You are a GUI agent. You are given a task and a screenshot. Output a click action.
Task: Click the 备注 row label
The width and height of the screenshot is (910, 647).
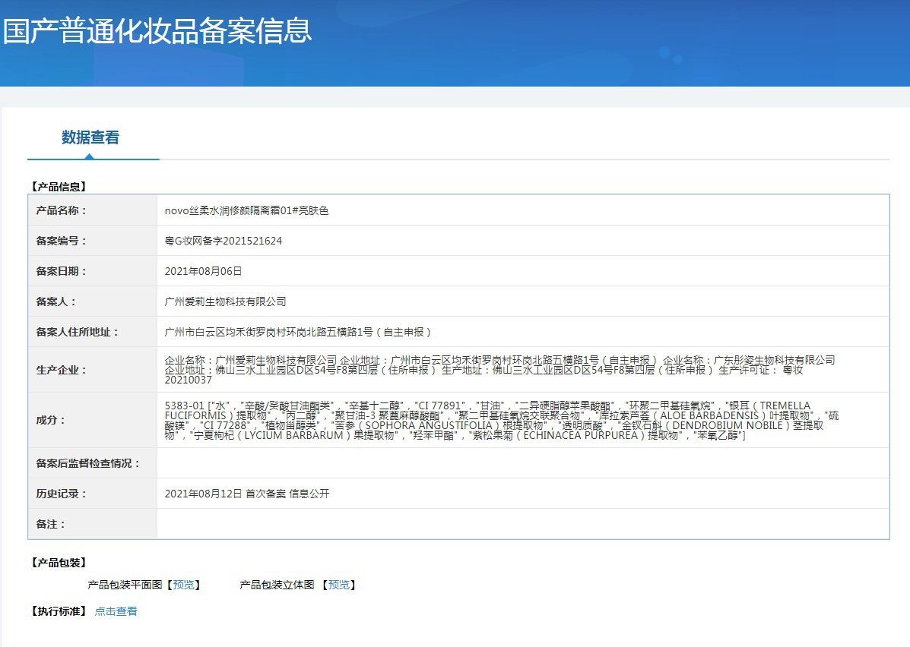(x=51, y=524)
